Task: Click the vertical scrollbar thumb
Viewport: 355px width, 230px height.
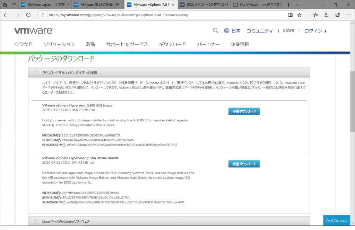Action: coord(352,101)
